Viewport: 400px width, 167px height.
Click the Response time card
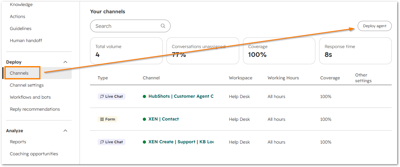tap(355, 51)
